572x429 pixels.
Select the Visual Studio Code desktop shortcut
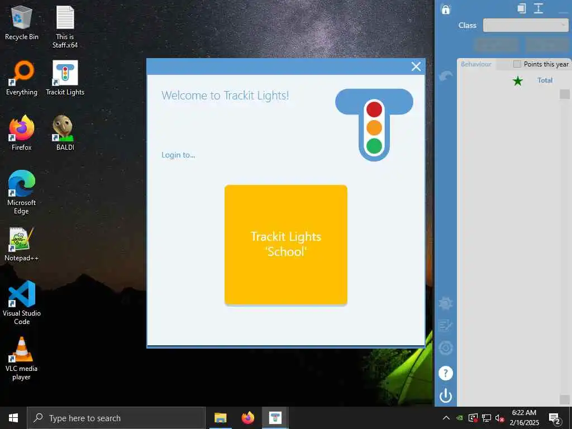(x=22, y=303)
